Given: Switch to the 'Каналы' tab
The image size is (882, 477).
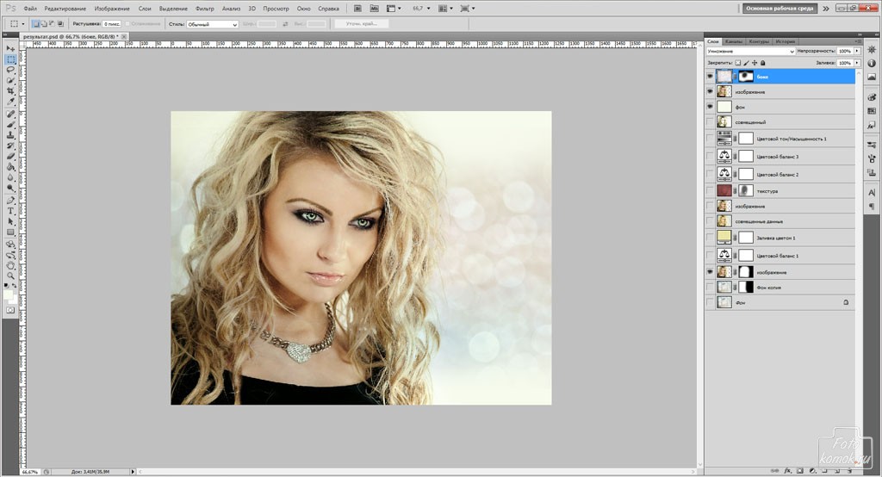Looking at the screenshot, I should 733,40.
